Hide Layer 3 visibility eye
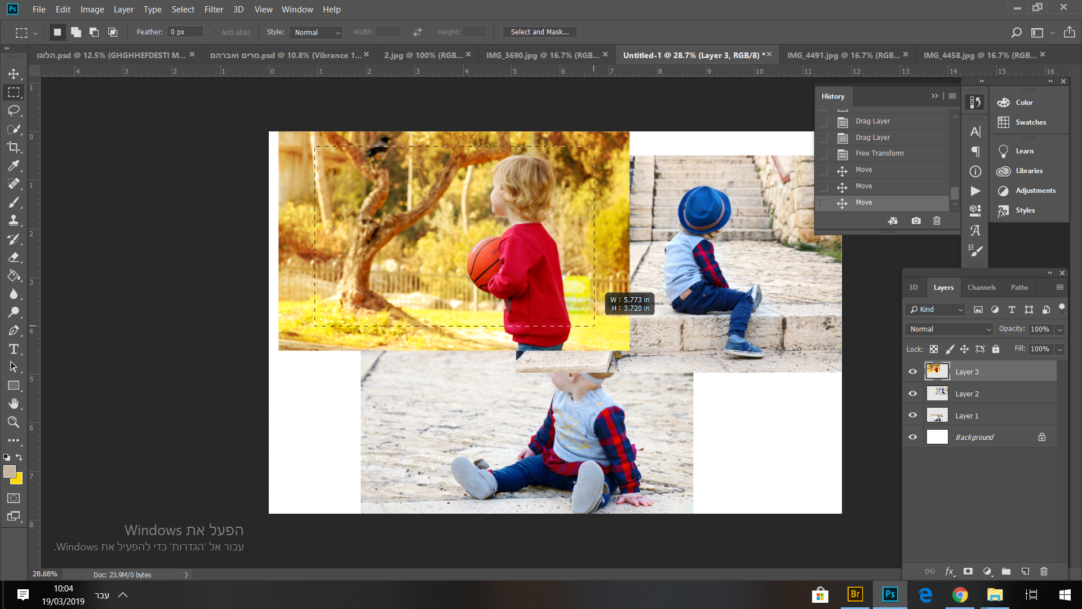1082x609 pixels. click(x=913, y=372)
